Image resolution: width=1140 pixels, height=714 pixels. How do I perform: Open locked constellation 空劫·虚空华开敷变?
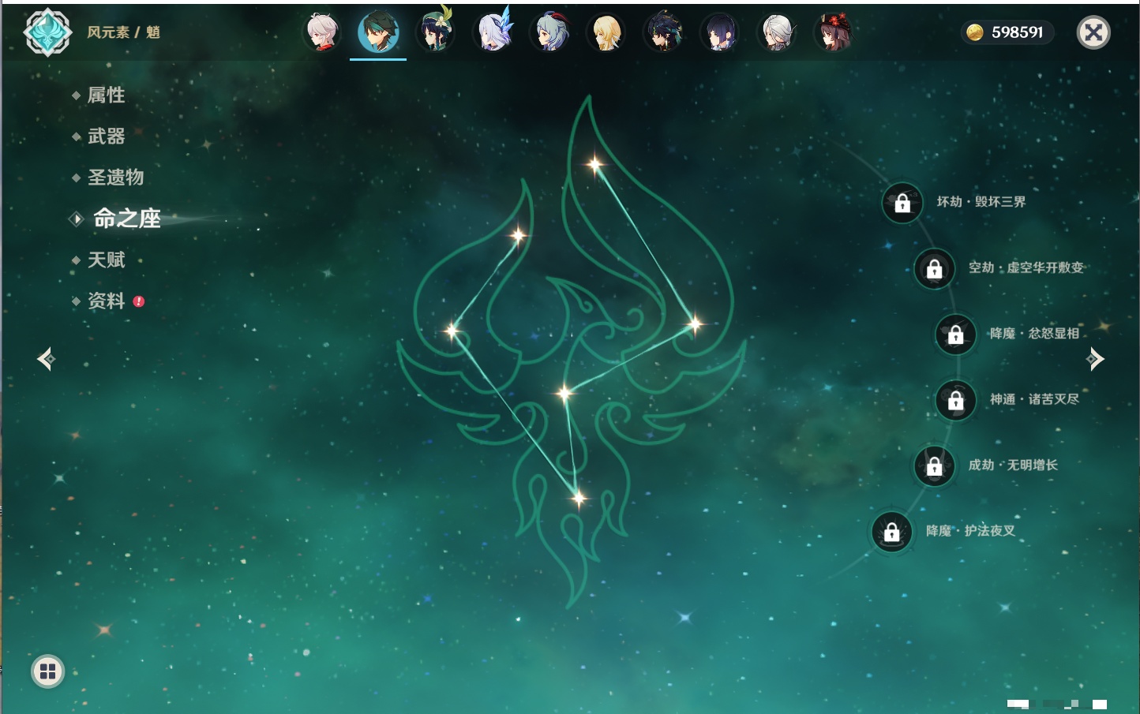(x=934, y=269)
